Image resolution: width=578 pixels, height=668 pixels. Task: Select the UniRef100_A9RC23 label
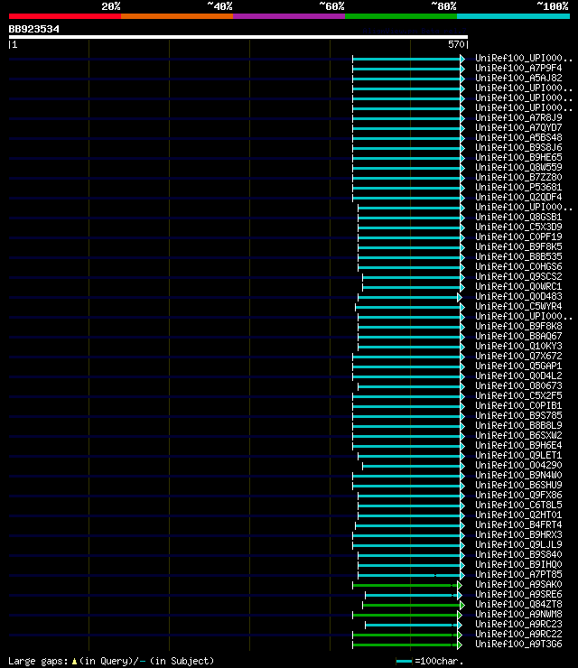pyautogui.click(x=518, y=625)
